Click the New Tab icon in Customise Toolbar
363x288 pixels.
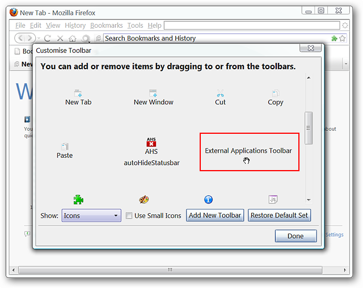pos(78,93)
